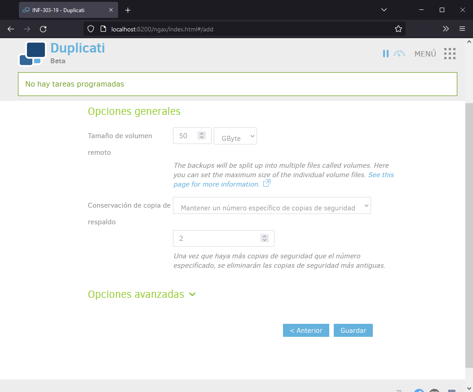
Task: Open the GByte size unit dropdown
Action: coord(235,136)
